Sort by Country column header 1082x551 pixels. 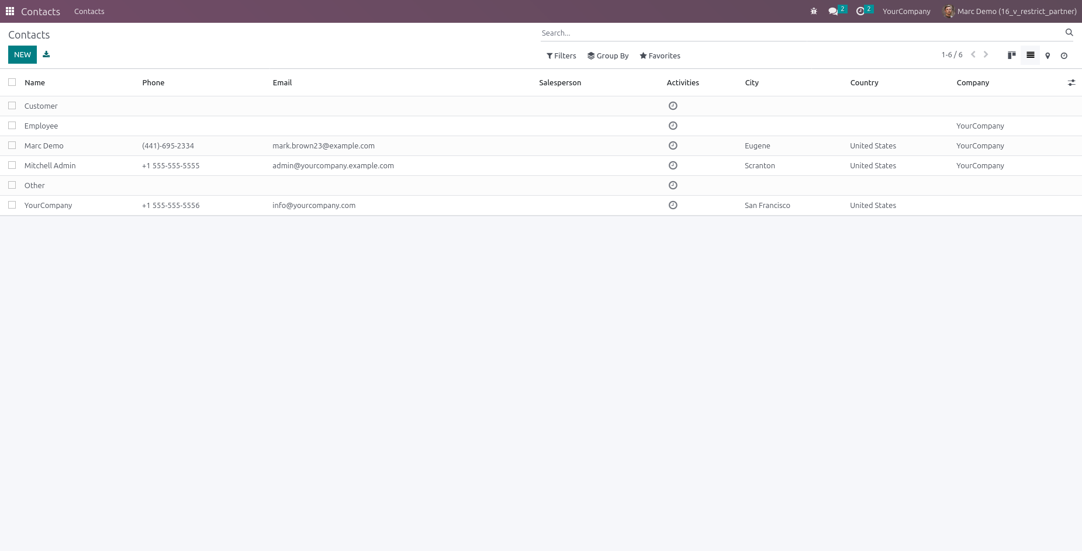pyautogui.click(x=864, y=82)
